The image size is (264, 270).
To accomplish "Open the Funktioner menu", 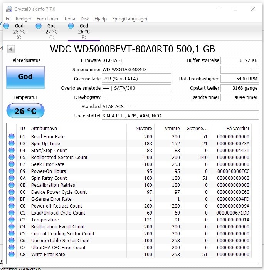I will pyautogui.click(x=47, y=19).
